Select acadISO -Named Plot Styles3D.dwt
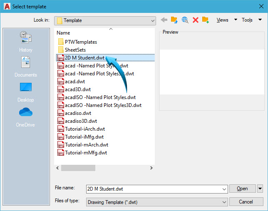 pyautogui.click(x=99, y=105)
